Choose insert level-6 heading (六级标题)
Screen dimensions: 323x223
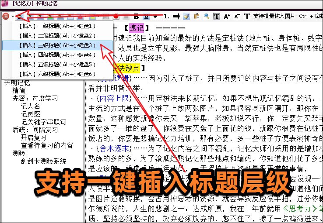pos(57,74)
